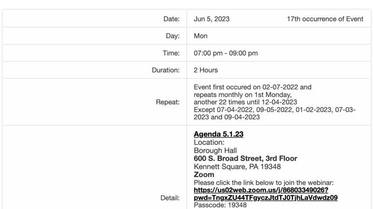Click the 'Duration:' row label
Viewport: 373px width, 209px height.
(166, 70)
